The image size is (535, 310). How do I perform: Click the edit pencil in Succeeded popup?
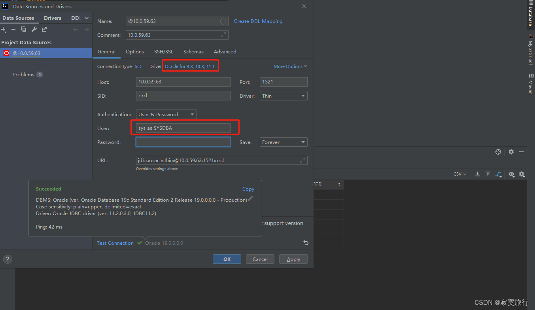[x=250, y=198]
